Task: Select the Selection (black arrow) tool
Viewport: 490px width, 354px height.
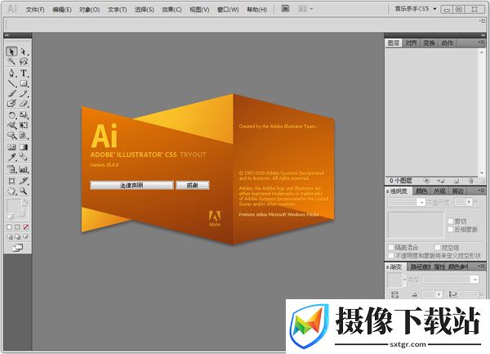Action: pyautogui.click(x=11, y=52)
